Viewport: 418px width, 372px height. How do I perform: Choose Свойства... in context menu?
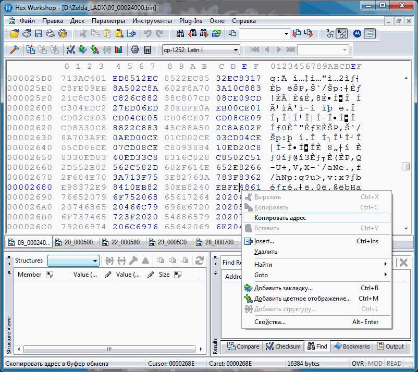[316, 322]
